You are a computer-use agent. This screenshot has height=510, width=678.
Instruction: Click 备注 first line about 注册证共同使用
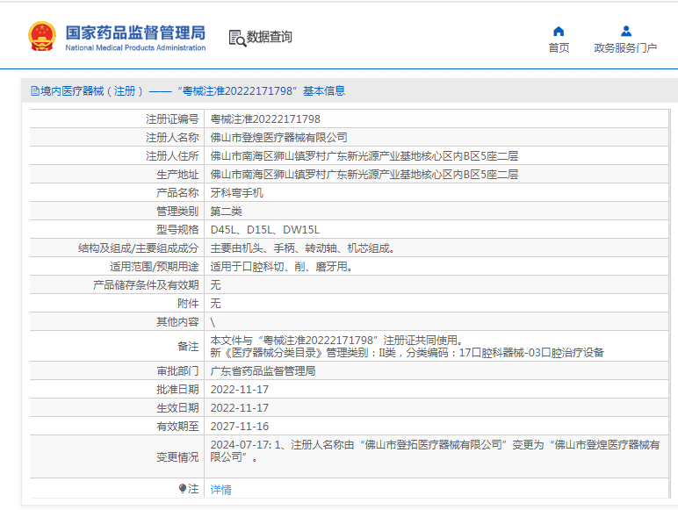(x=337, y=340)
